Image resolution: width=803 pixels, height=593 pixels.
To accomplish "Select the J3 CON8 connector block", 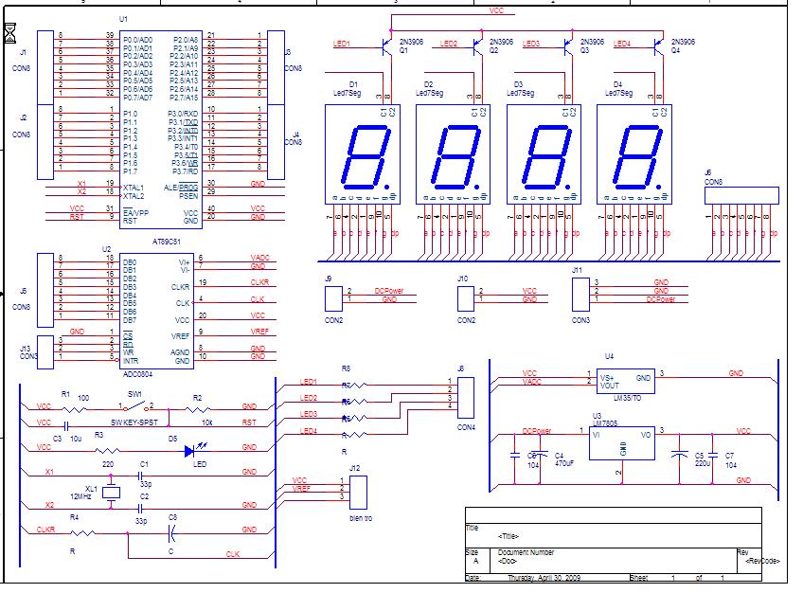I will pos(277,67).
